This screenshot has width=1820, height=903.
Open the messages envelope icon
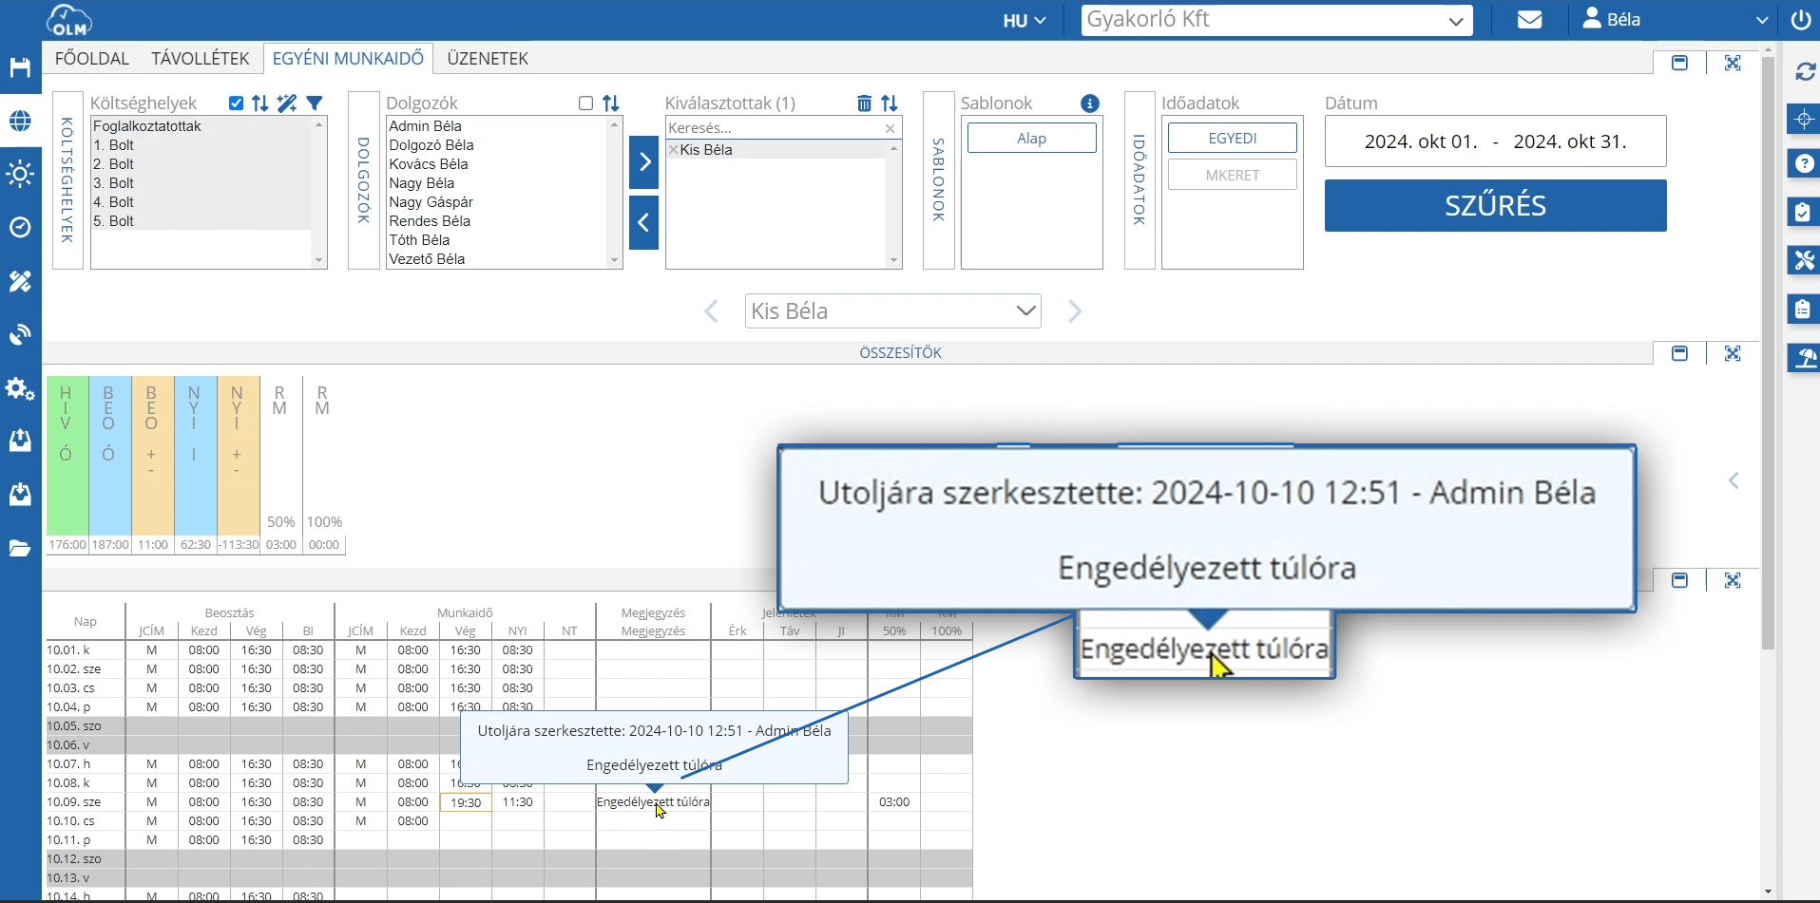point(1529,20)
